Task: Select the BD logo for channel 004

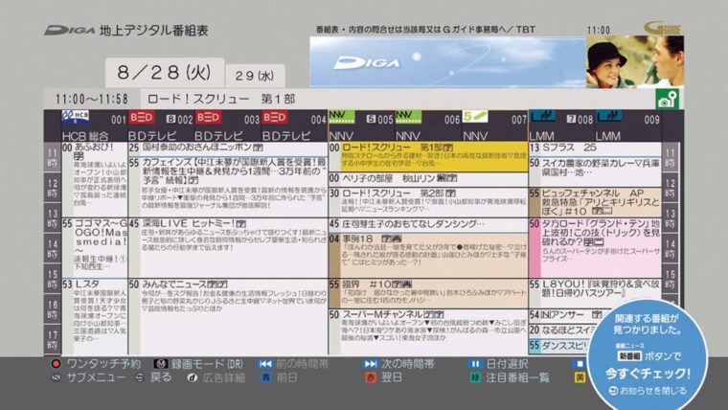Action: pos(275,118)
